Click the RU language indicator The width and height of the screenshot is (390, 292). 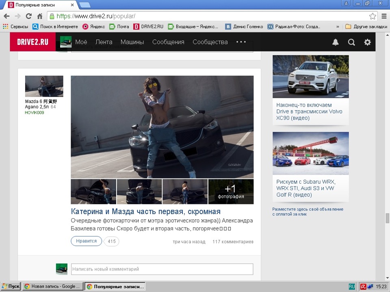[x=352, y=287]
